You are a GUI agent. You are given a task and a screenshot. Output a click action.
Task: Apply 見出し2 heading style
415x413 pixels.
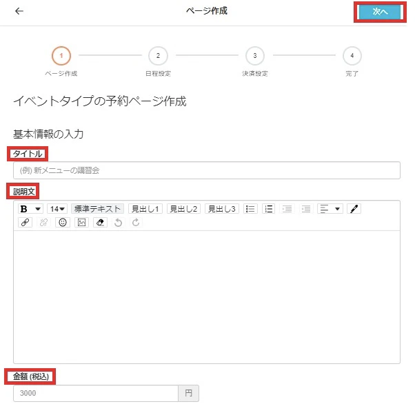pos(183,209)
